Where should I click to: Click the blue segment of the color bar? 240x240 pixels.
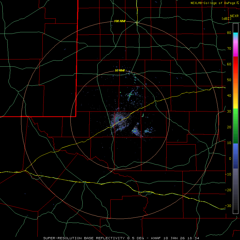(235, 156)
